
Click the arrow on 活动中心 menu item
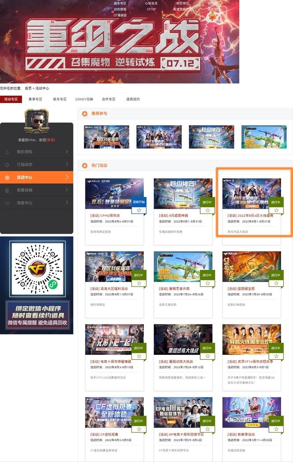click(66, 177)
